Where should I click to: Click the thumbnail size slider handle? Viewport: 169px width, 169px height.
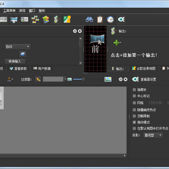[x=84, y=79]
